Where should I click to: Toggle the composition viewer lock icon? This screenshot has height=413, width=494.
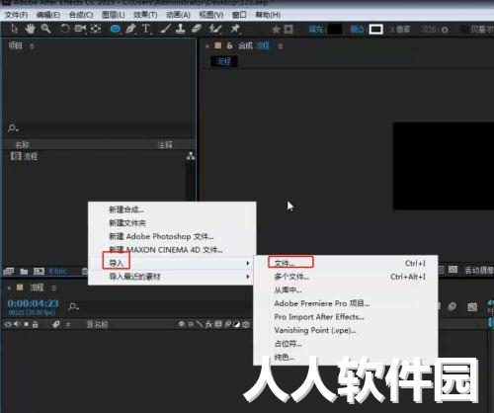(229, 45)
